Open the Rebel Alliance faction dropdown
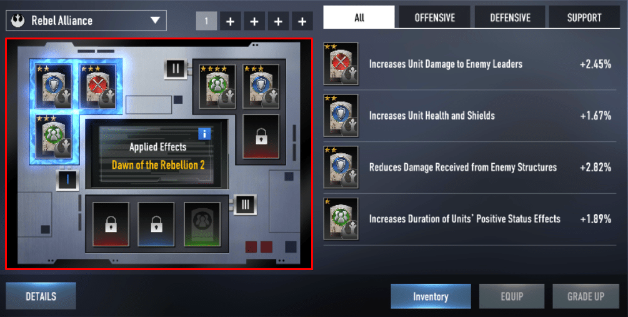Viewport: 628px width, 317px height. click(86, 21)
